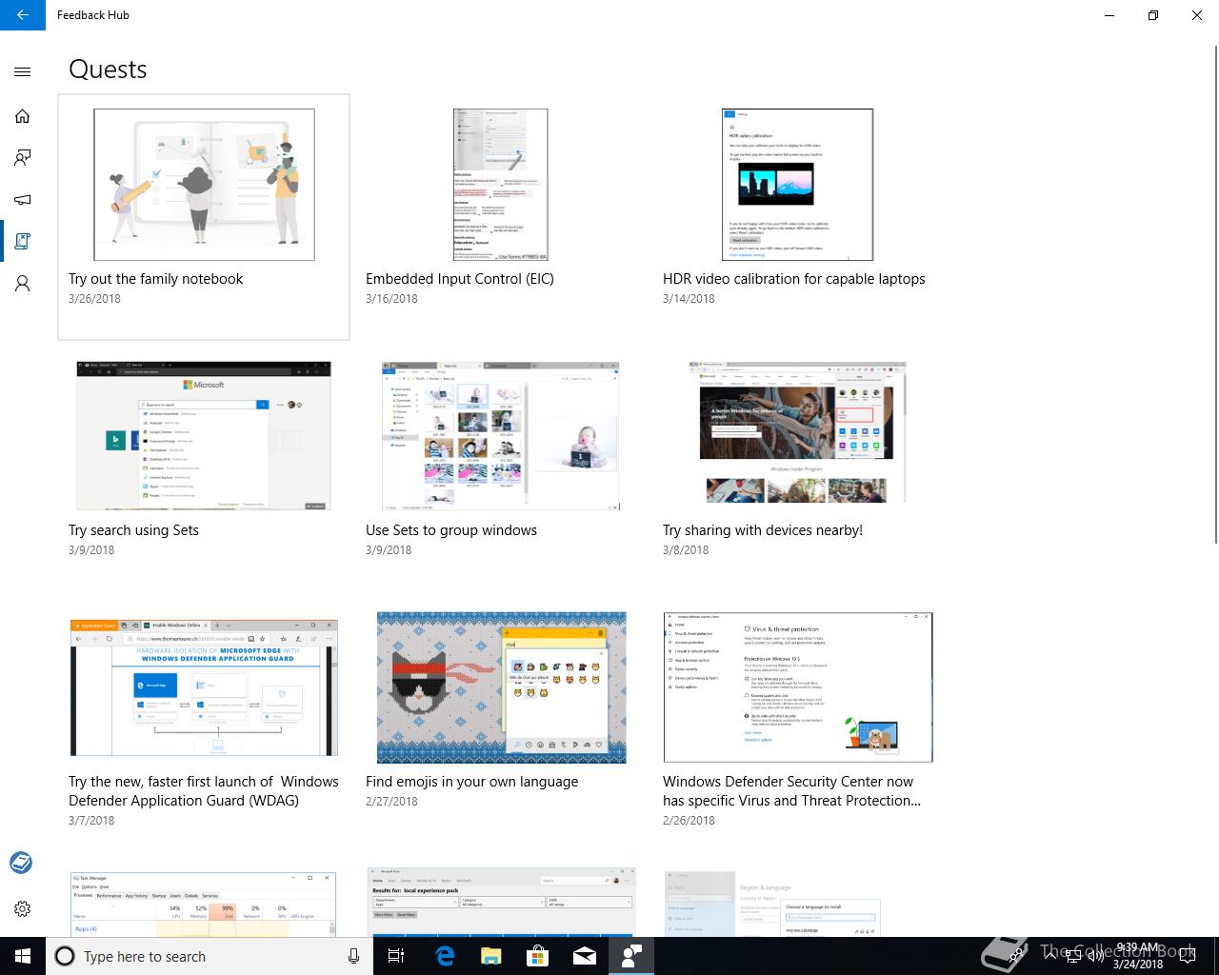Open Virus and Threat Protection thumbnail

(798, 687)
